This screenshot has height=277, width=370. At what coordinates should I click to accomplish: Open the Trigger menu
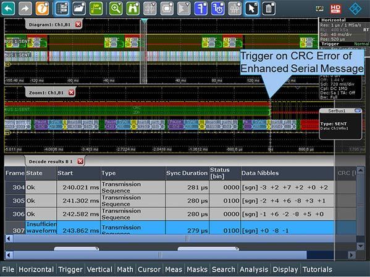tap(70, 270)
